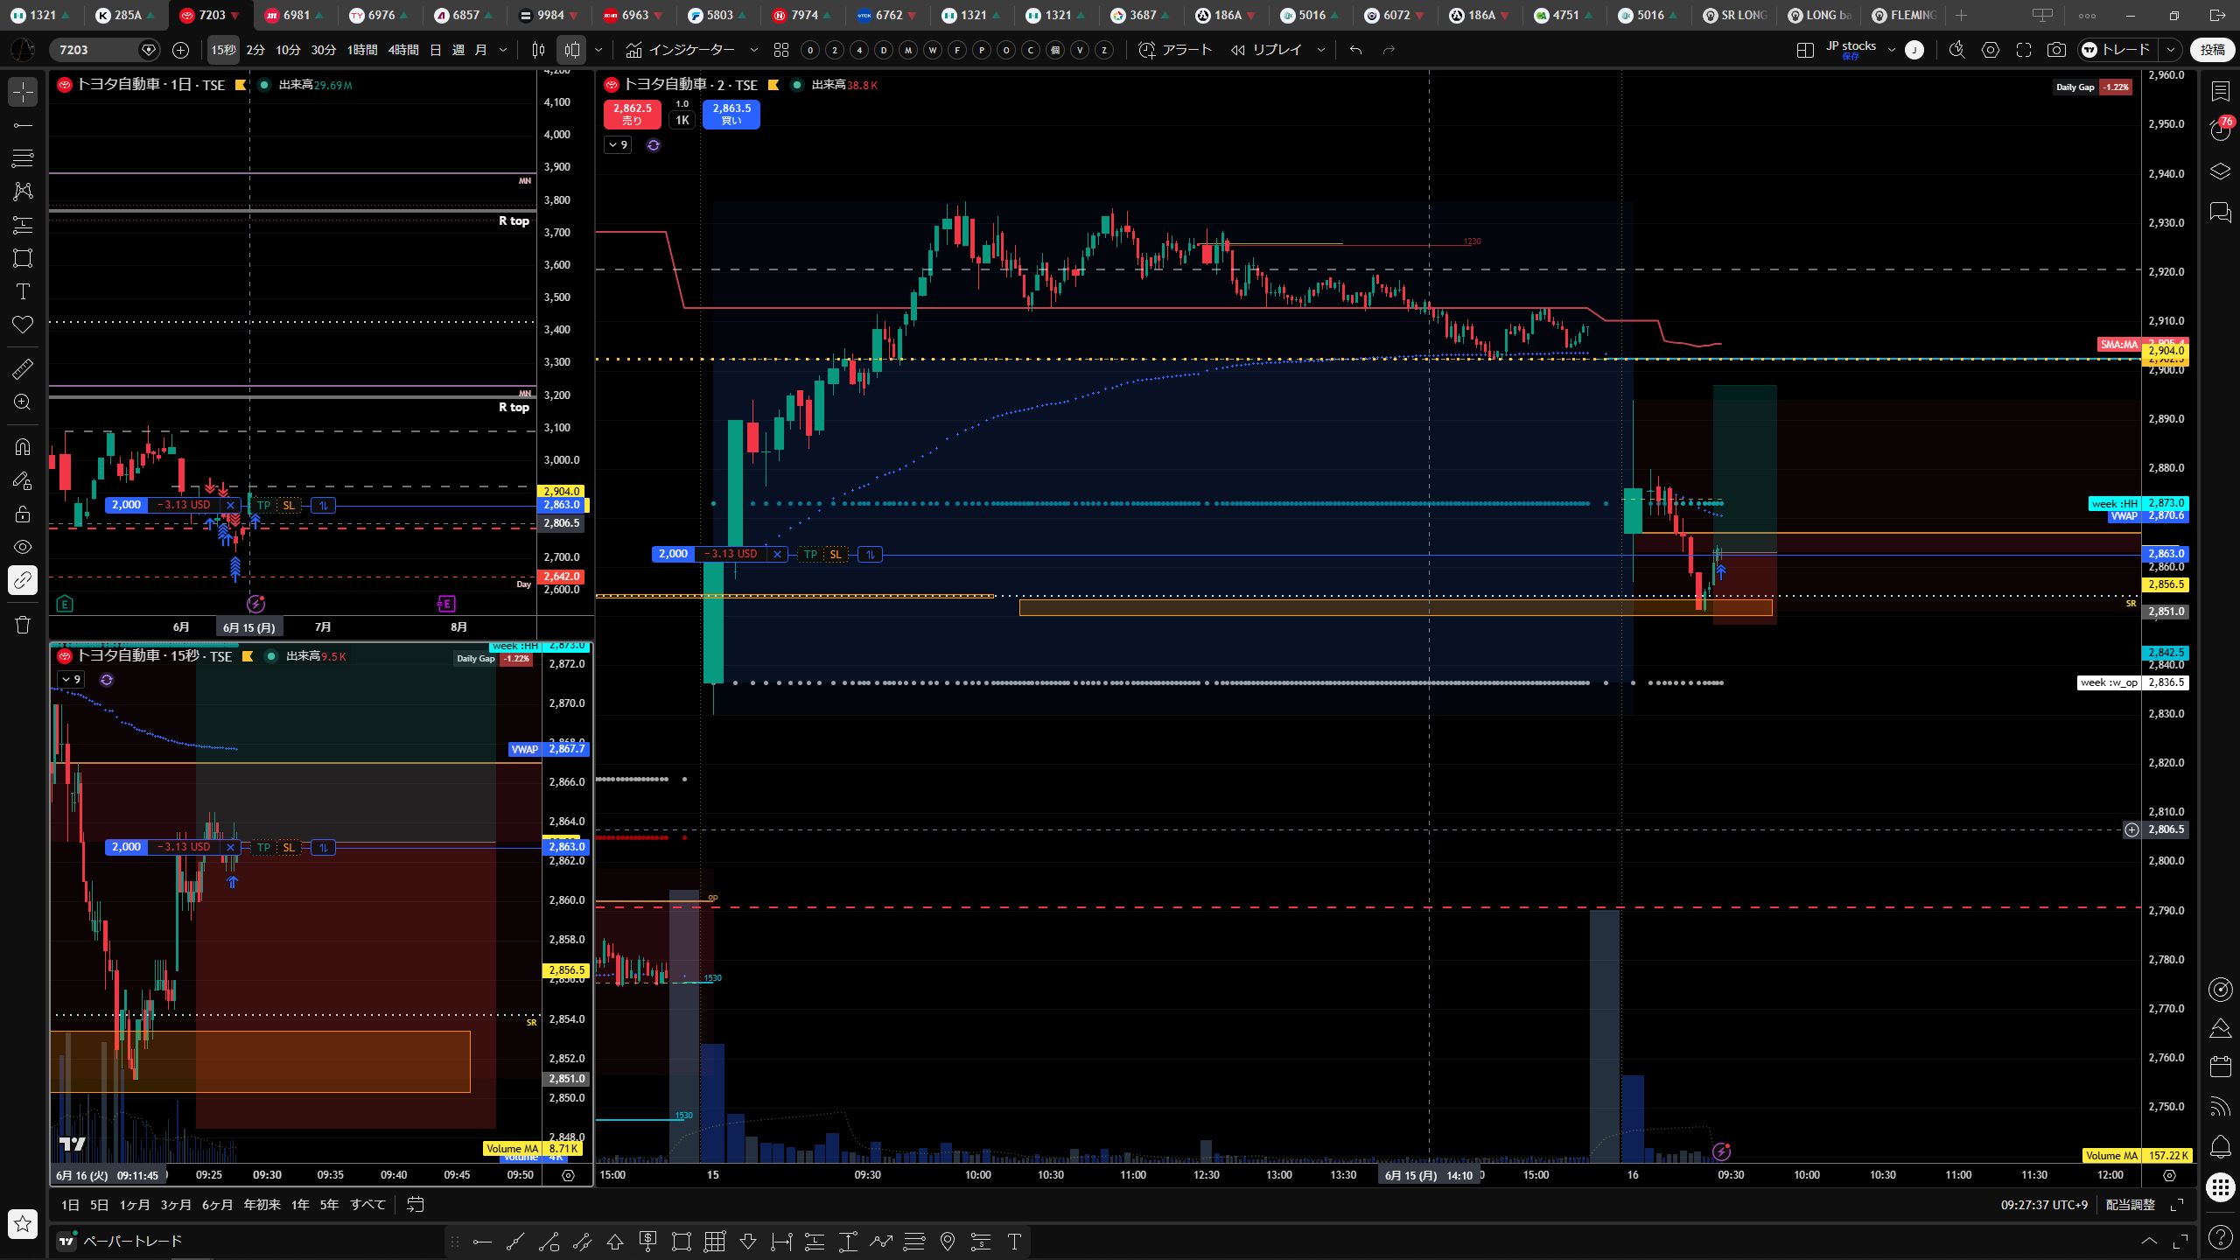Viewport: 2240px width, 1260px height.
Task: Open the indicator templates grid icon
Action: [781, 50]
